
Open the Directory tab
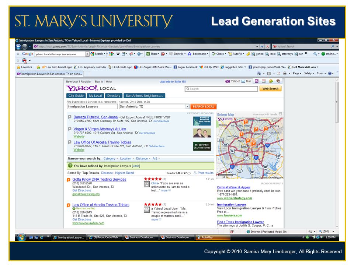click(114, 96)
